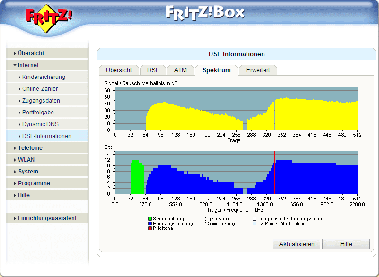Click the Aktualisieren button
The width and height of the screenshot is (379, 277).
pyautogui.click(x=297, y=244)
